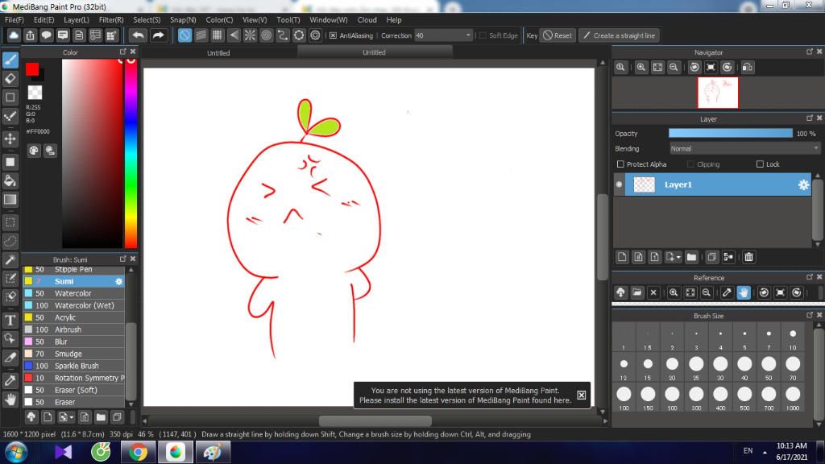This screenshot has width=825, height=464.
Task: Toggle Layer1 visibility dot
Action: tap(619, 184)
